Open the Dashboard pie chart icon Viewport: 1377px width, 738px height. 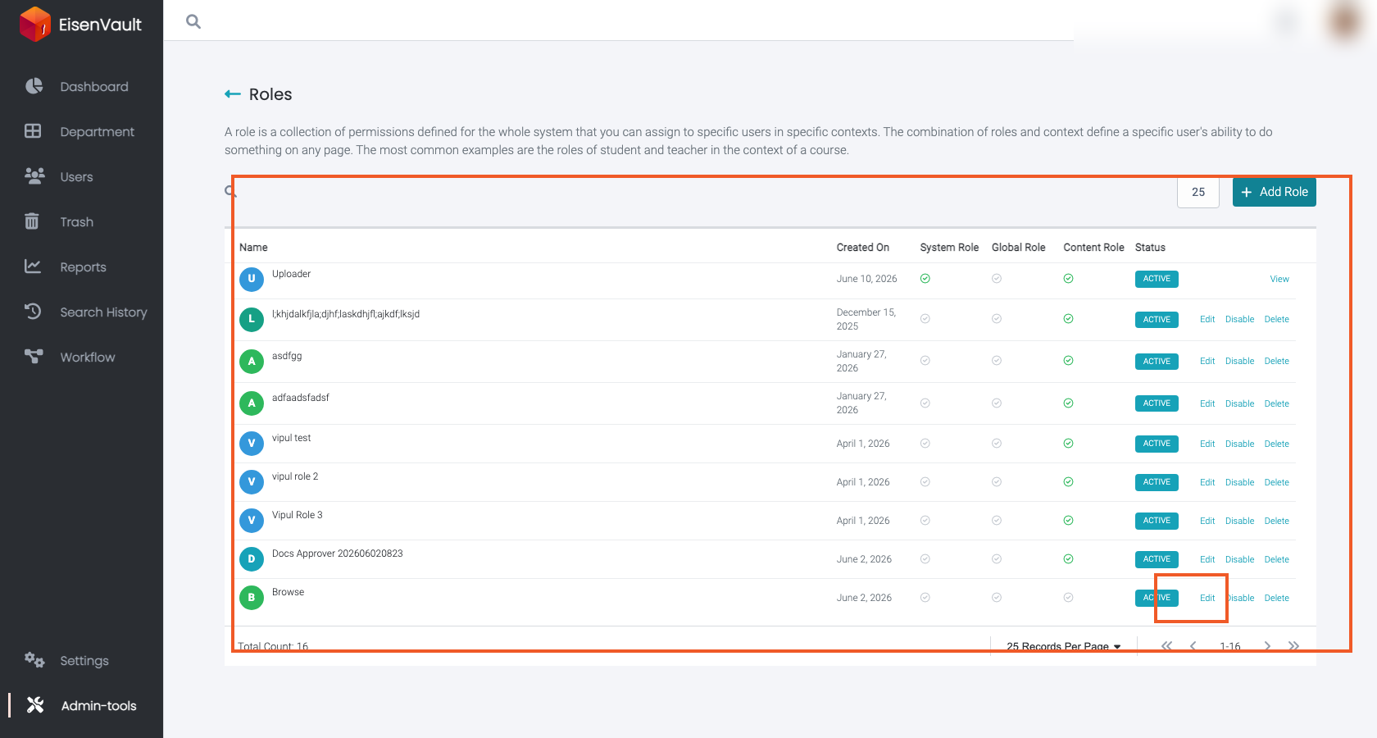click(x=34, y=86)
